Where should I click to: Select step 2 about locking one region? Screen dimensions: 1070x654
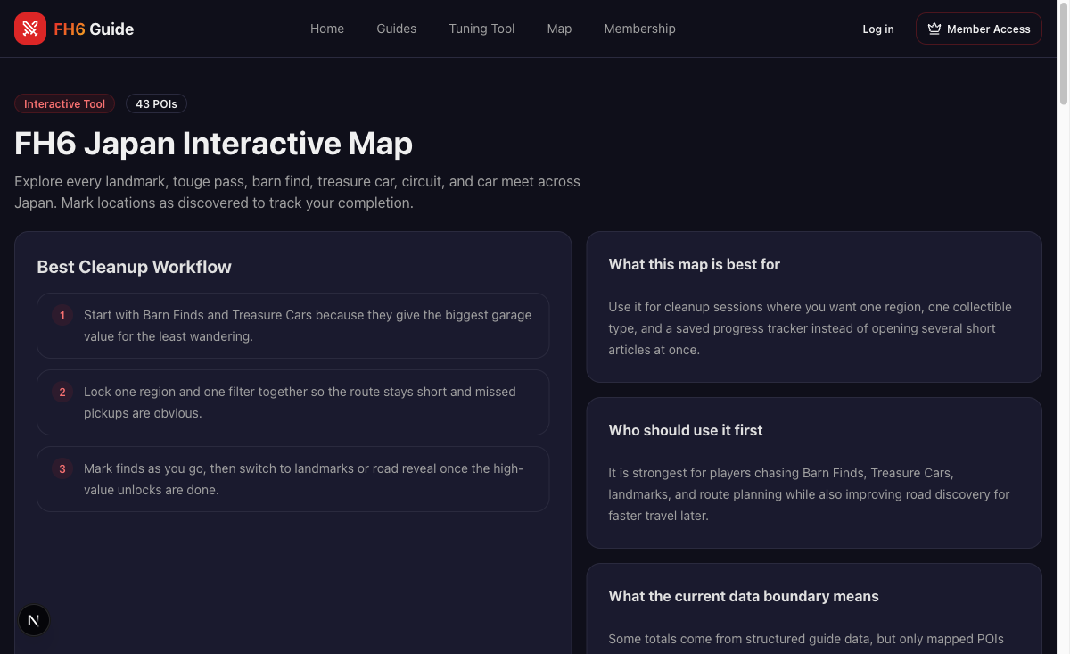tap(292, 402)
